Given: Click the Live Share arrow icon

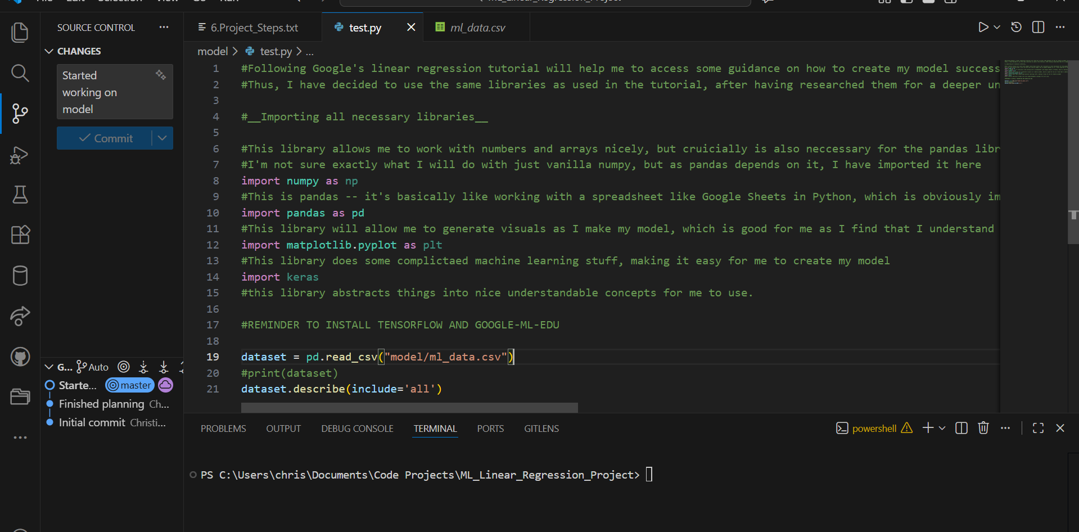Looking at the screenshot, I should coord(20,316).
